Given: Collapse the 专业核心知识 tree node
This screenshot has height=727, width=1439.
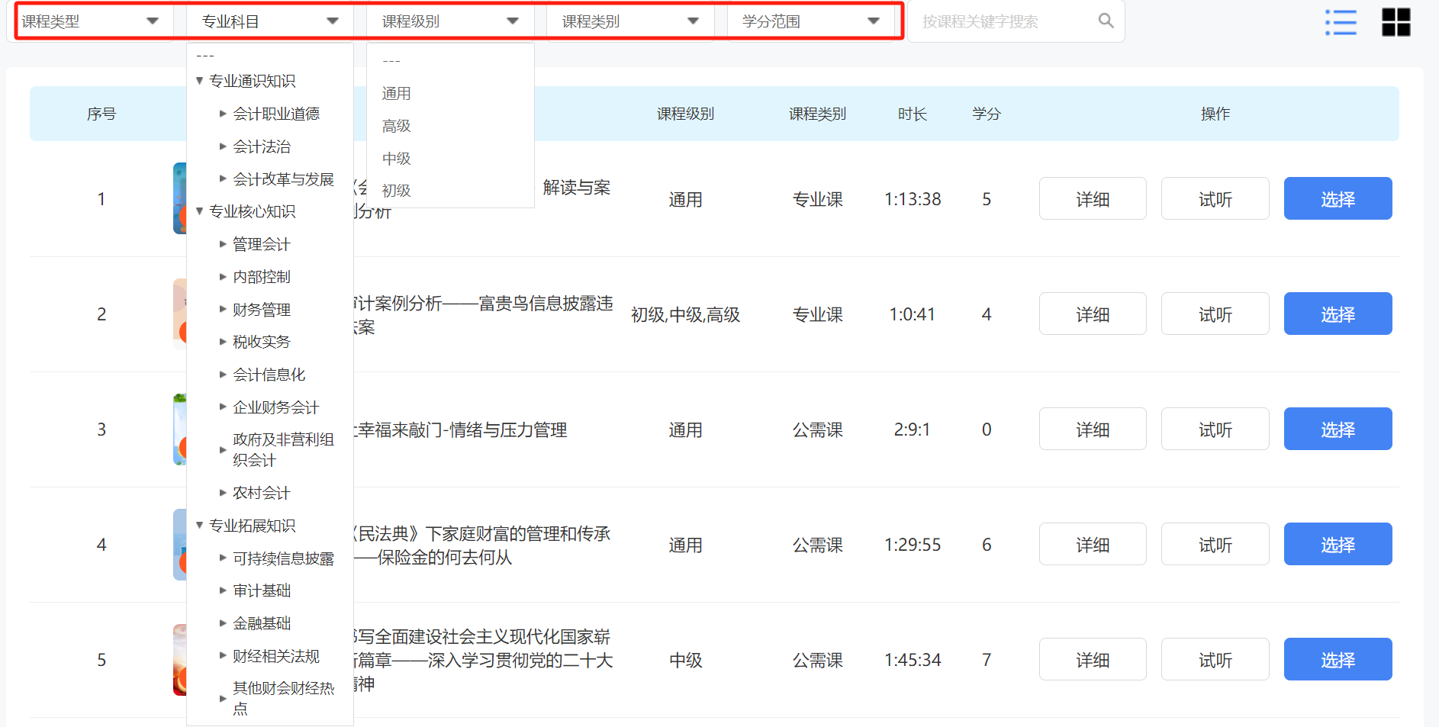Looking at the screenshot, I should click(x=200, y=211).
